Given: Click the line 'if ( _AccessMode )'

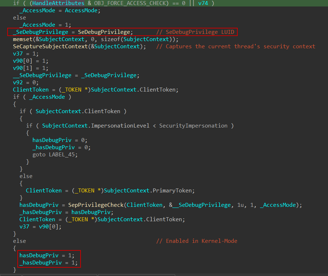Looking at the screenshot, I should click(42, 97).
